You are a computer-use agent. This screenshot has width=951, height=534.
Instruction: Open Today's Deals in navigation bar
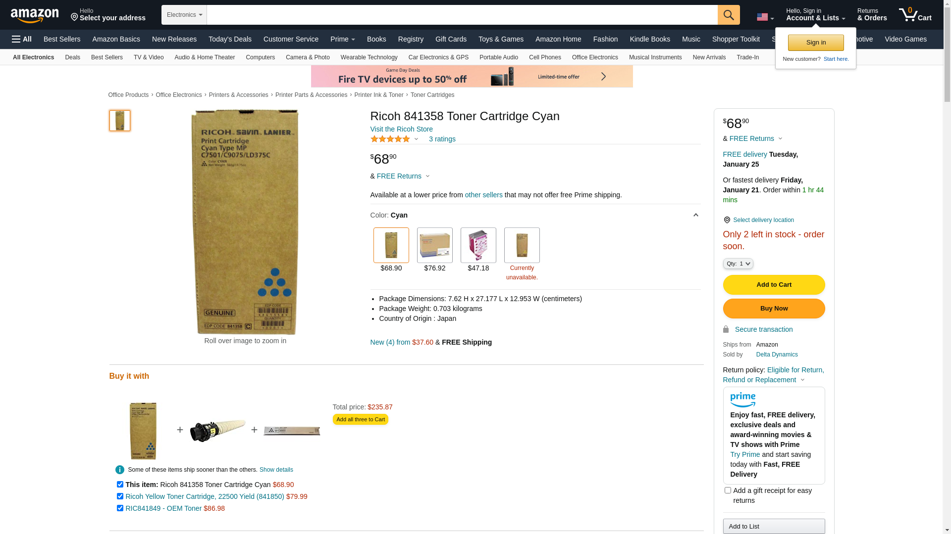[230, 39]
